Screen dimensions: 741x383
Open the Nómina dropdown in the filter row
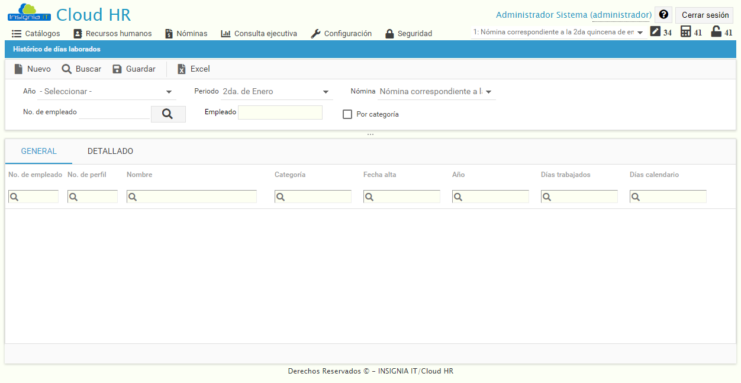[489, 92]
